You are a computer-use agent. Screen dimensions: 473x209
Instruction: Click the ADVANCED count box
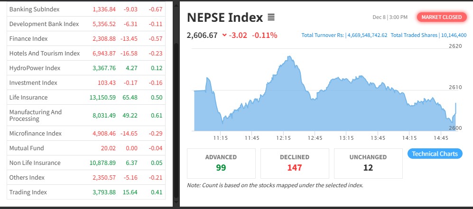221,163
